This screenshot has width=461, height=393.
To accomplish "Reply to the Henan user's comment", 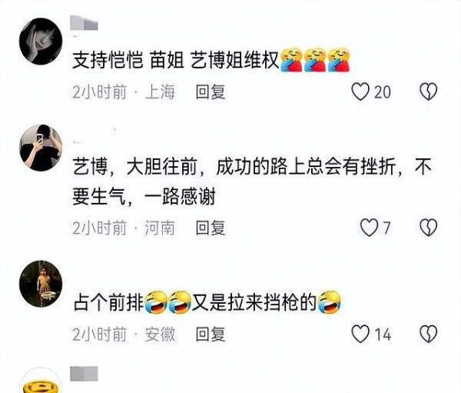I will 211,228.
